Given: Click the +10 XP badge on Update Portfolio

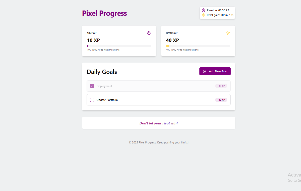Looking at the screenshot, I should click(x=221, y=100).
